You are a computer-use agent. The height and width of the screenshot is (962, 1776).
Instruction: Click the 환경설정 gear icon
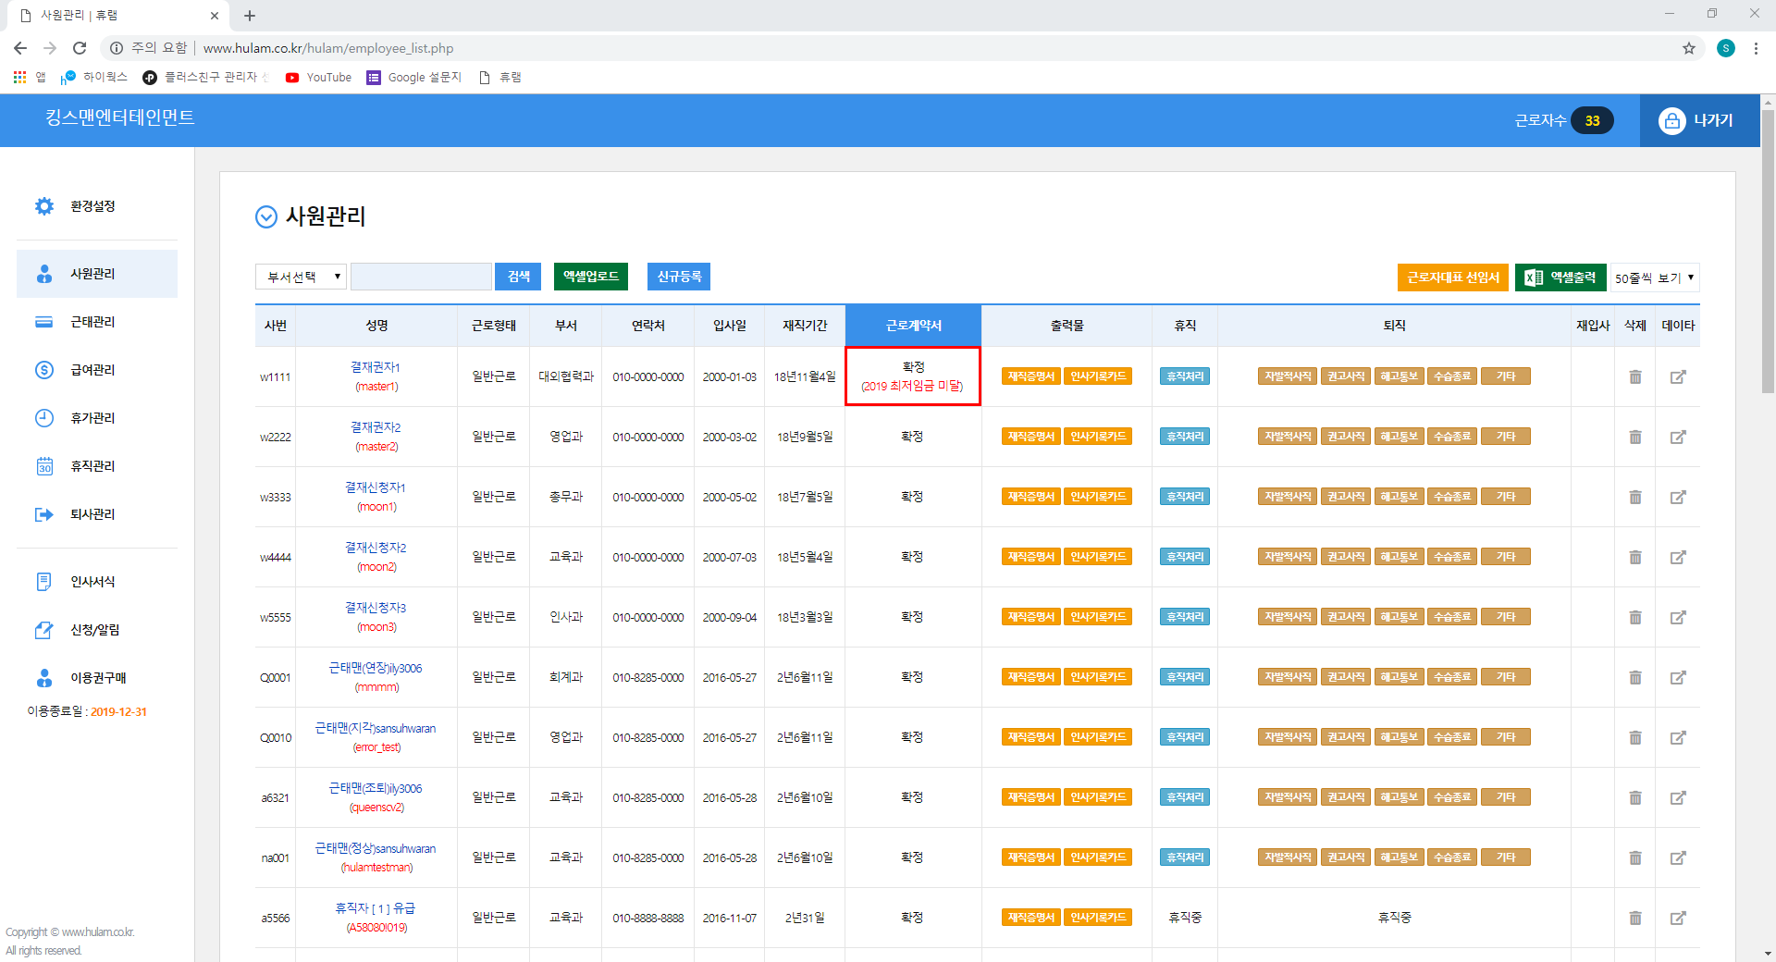click(x=43, y=206)
